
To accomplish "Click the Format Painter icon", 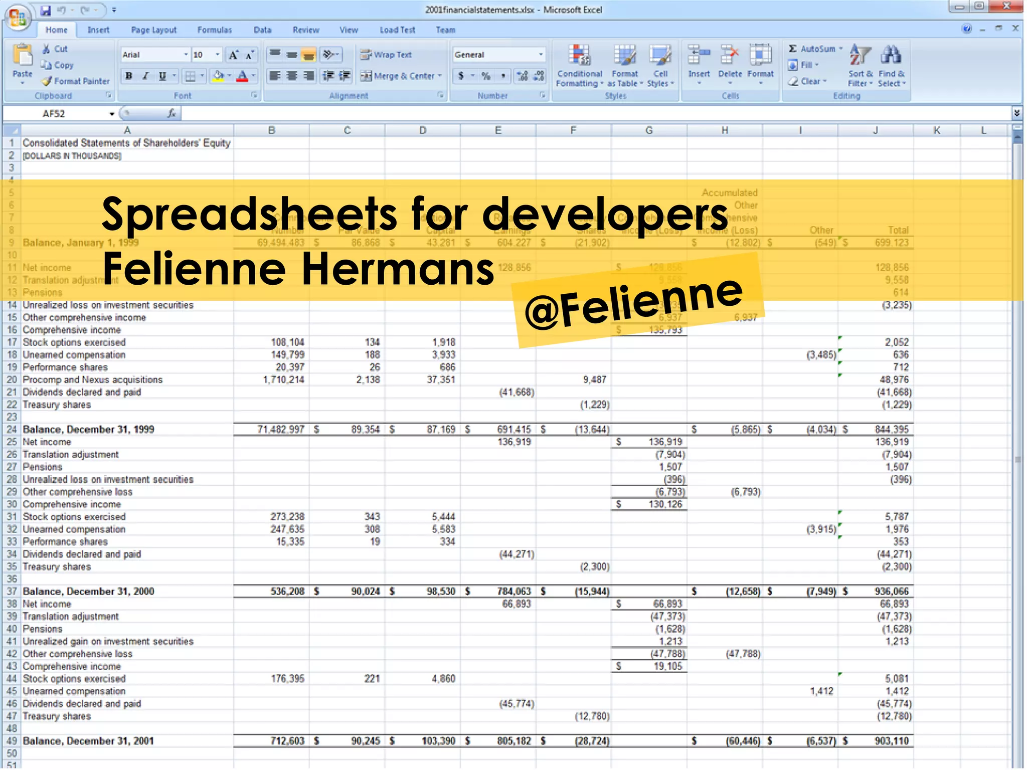I will click(47, 81).
